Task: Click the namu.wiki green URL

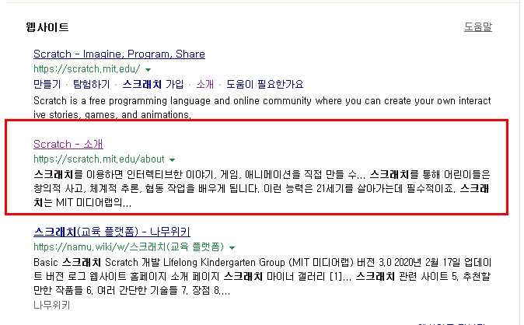Action: click(x=128, y=246)
